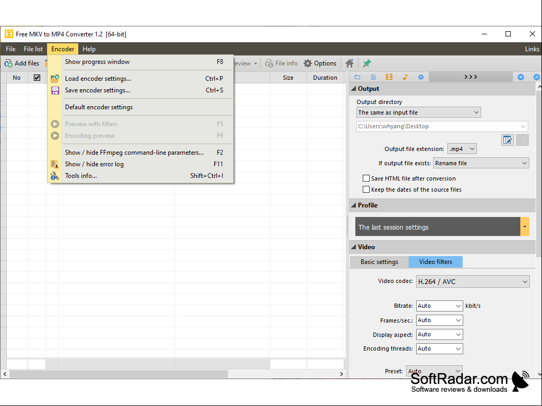
Task: Select Show / hide error log
Action: click(140, 164)
